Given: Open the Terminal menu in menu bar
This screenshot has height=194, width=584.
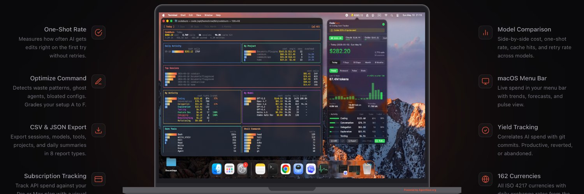Looking at the screenshot, I should 172,15.
